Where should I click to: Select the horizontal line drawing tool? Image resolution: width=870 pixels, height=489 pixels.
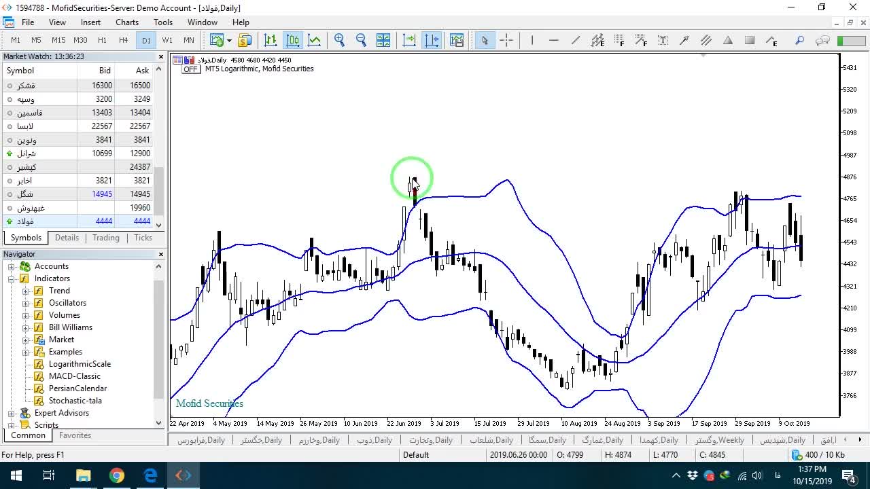[554, 40]
